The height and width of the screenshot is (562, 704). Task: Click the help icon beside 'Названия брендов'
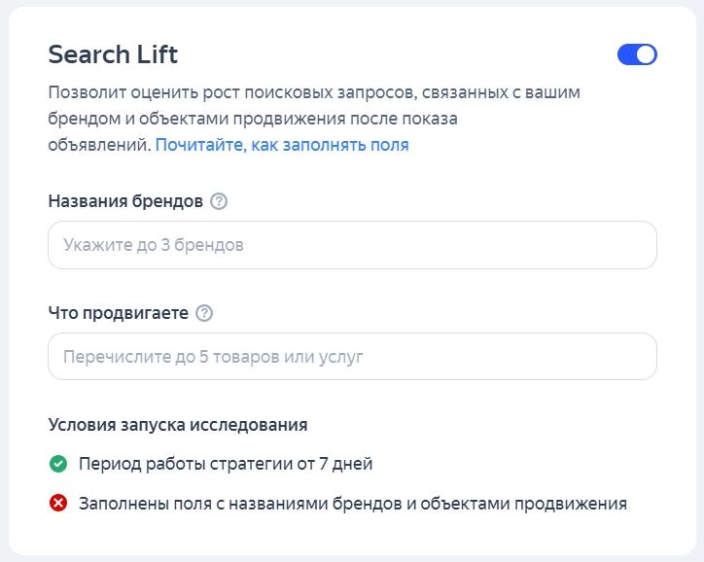click(219, 201)
